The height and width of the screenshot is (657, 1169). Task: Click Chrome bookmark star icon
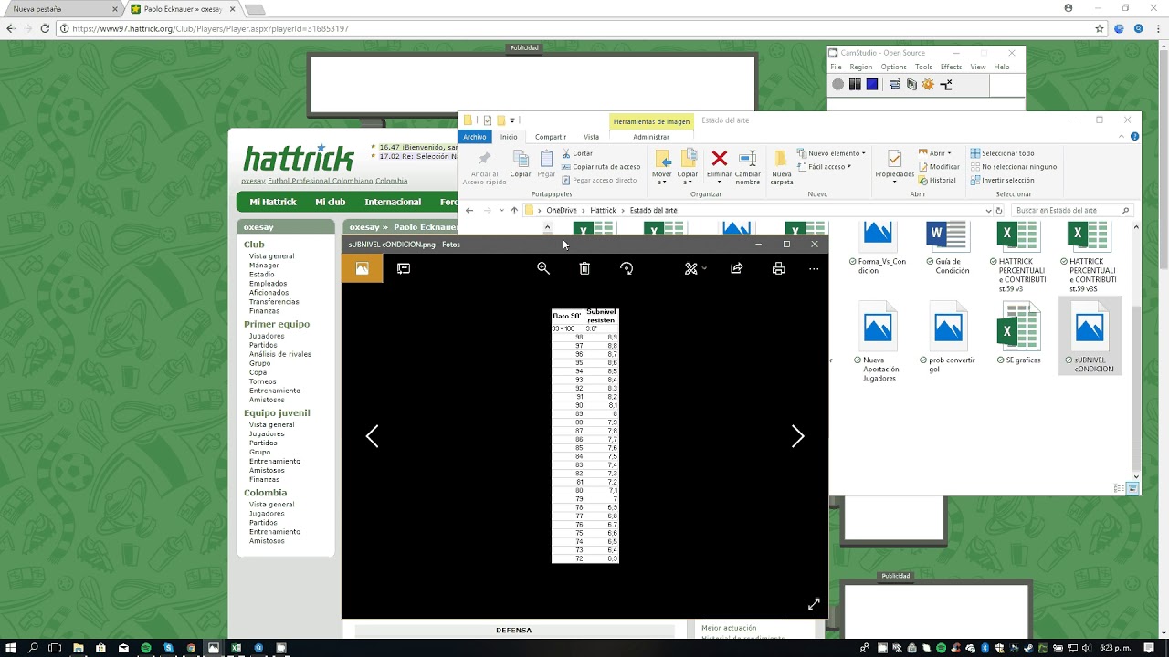coord(1100,28)
